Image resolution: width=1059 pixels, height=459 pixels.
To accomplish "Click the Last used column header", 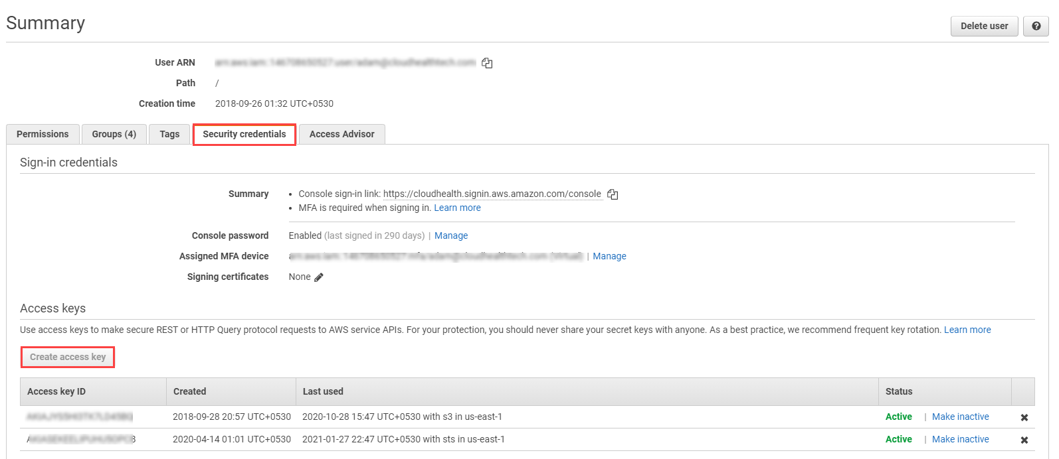I will pos(587,391).
